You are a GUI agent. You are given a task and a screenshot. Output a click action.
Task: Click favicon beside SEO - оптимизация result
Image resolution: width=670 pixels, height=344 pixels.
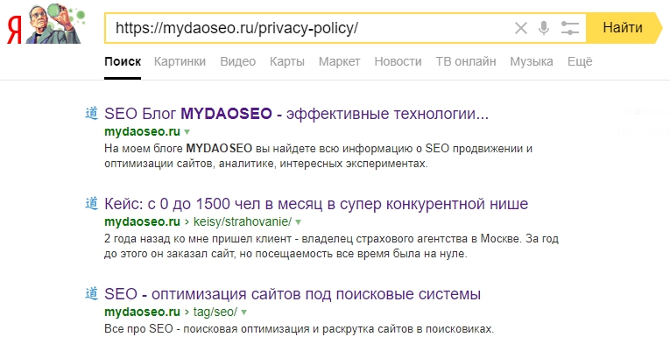(x=91, y=293)
